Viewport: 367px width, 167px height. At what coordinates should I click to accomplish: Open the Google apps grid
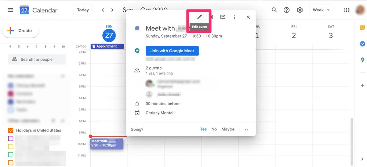(346, 10)
